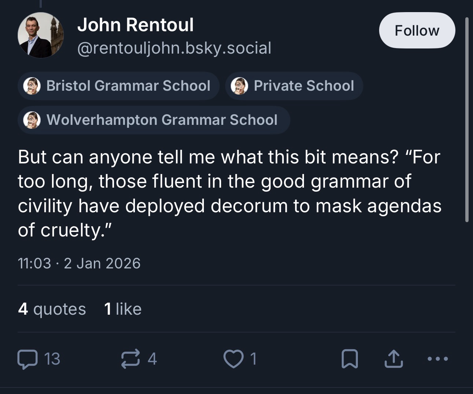Viewport: 473px width, 394px height.
Task: Repost this post using the arrows icon
Action: pyautogui.click(x=131, y=359)
